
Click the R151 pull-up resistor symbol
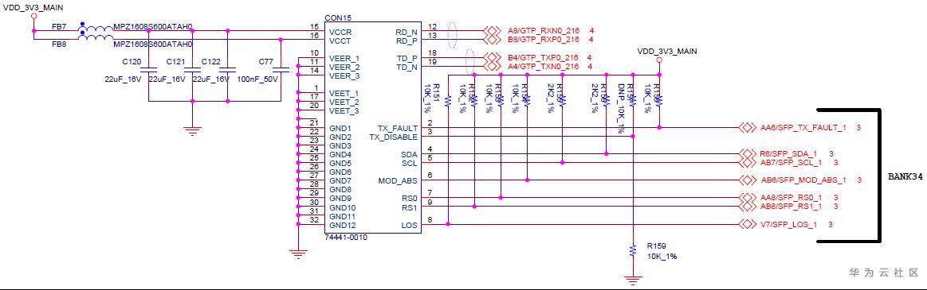click(x=448, y=102)
